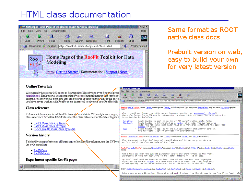The width and height of the screenshot is (247, 185).
Task: Go Home in the RooFit home page window
Action: [x=67, y=38]
